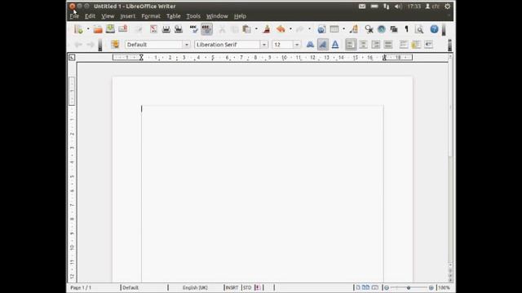The width and height of the screenshot is (522, 293).
Task: Select Centered paragraph alignment
Action: click(x=363, y=45)
